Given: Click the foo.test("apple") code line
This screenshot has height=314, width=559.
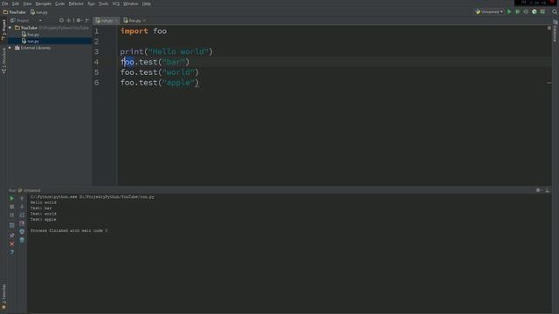Looking at the screenshot, I should tap(159, 83).
